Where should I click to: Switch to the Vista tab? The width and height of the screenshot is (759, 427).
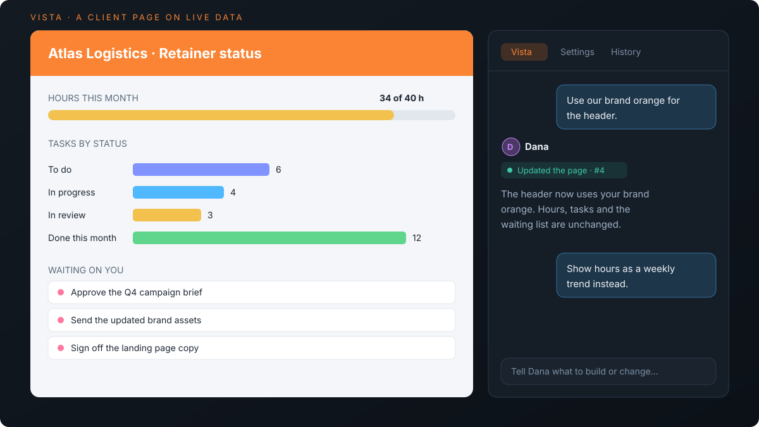524,52
